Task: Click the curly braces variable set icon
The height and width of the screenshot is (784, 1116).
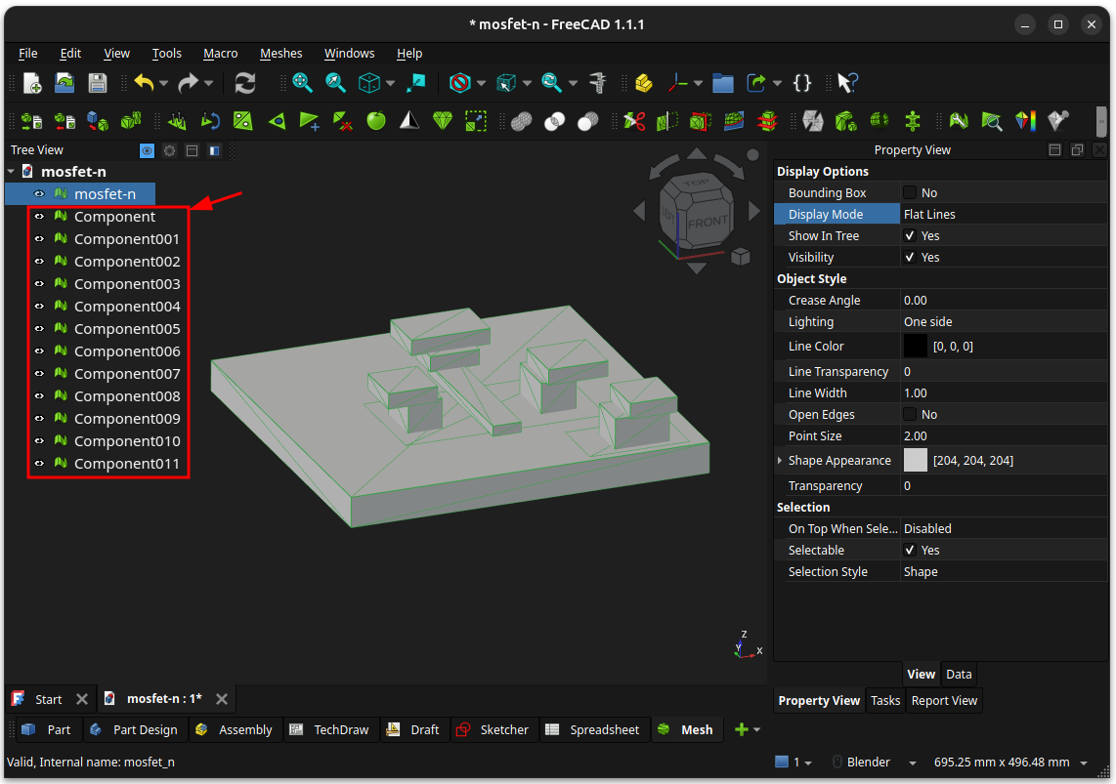Action: pos(802,83)
